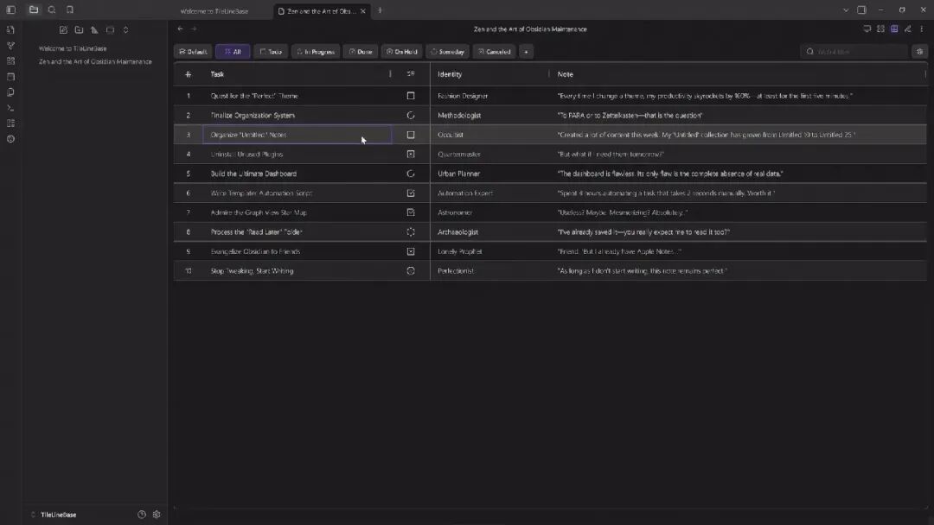Add a new filter view with plus
The width and height of the screenshot is (934, 525).
point(526,52)
